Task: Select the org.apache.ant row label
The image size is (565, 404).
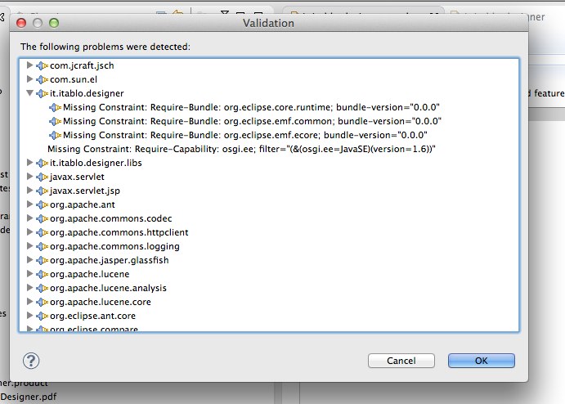Action: 83,204
